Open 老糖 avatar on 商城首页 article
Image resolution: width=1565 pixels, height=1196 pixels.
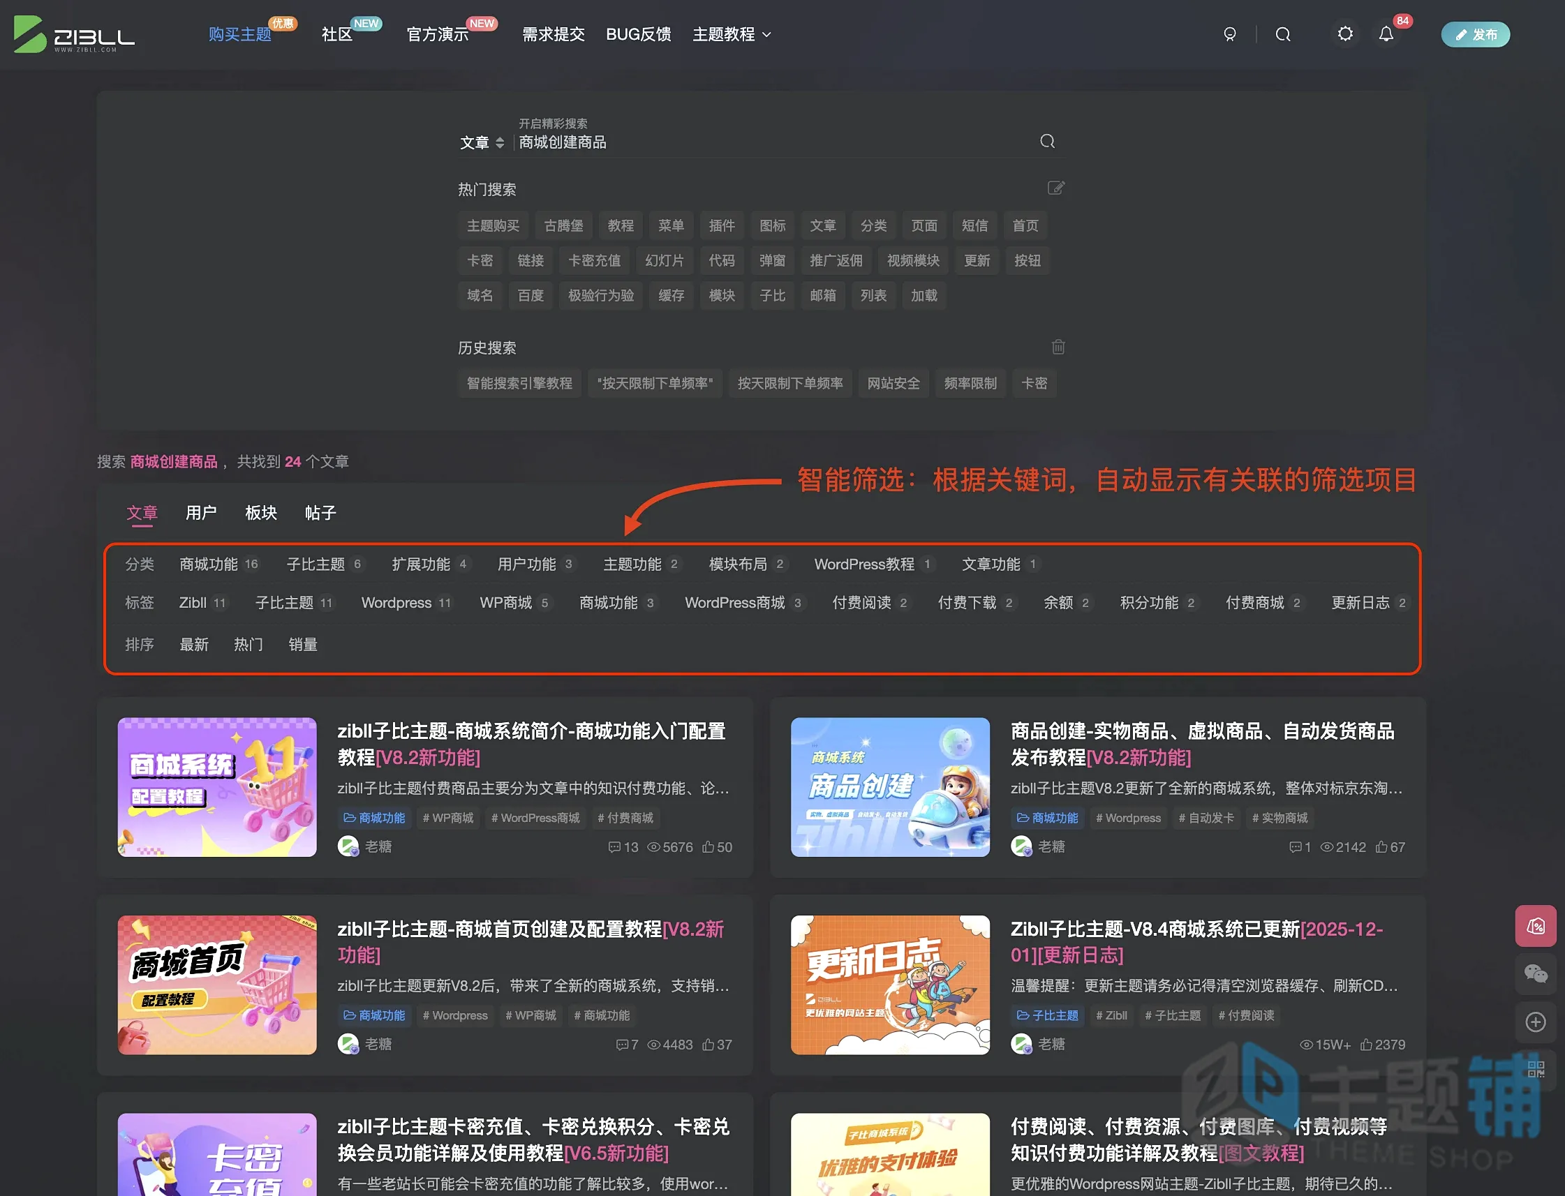[348, 1045]
